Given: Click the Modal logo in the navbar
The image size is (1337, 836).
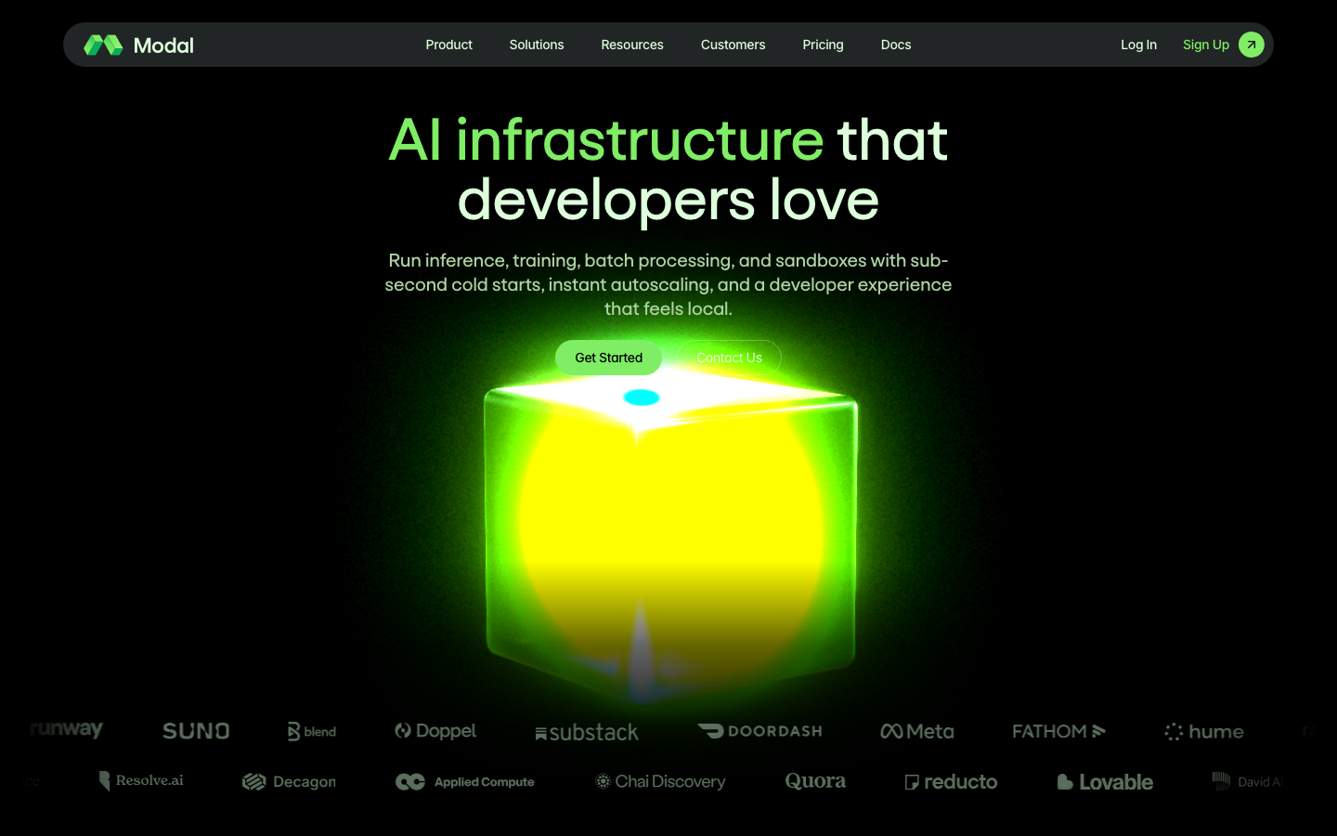Looking at the screenshot, I should pos(138,45).
